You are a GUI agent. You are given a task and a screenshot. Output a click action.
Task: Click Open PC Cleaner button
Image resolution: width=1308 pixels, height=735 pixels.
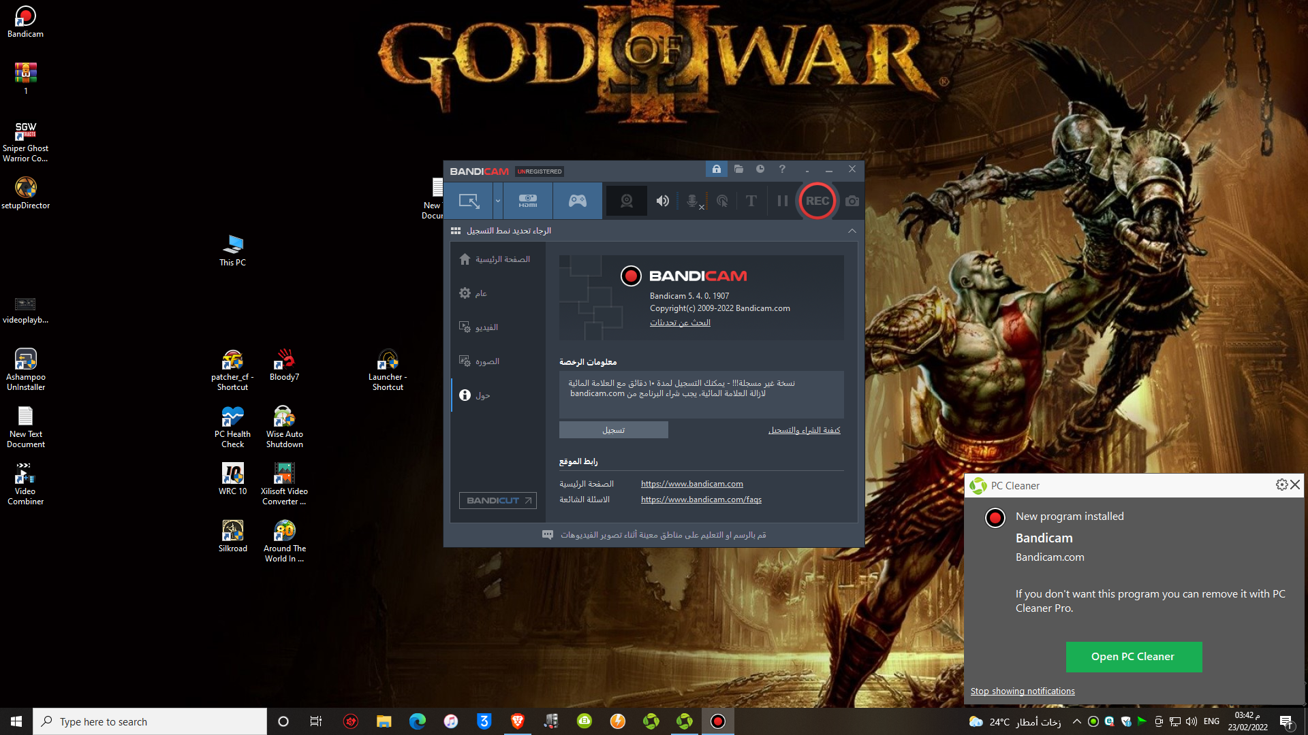point(1134,657)
